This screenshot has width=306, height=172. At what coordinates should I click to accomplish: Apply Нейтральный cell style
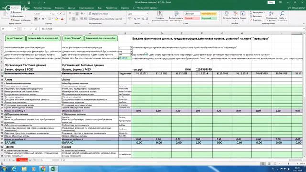(208, 14)
